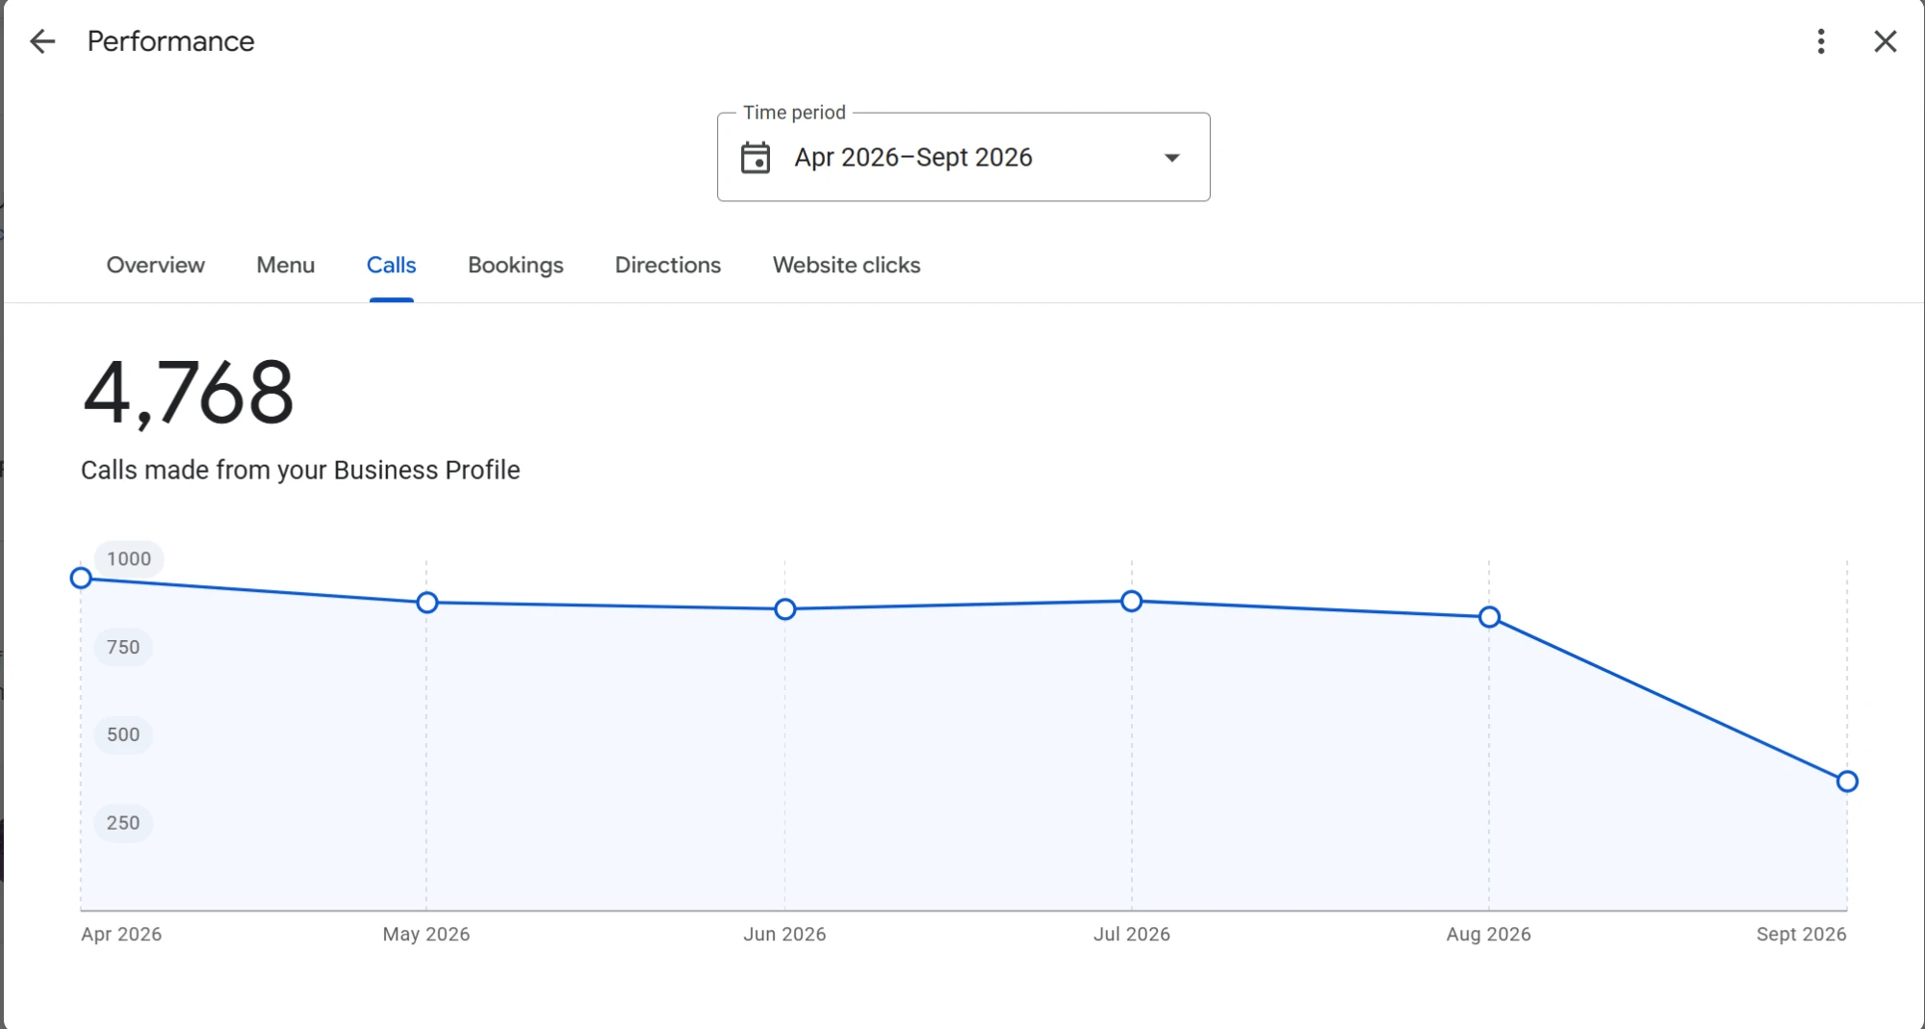Image resolution: width=1925 pixels, height=1029 pixels.
Task: Click the 'Performance' page title
Action: click(170, 41)
